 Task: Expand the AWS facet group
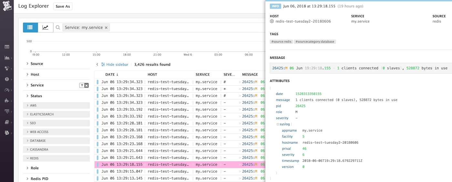pos(56,105)
